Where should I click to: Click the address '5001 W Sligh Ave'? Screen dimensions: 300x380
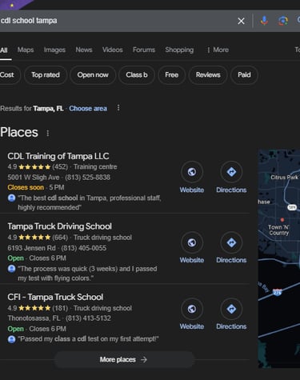(x=34, y=178)
